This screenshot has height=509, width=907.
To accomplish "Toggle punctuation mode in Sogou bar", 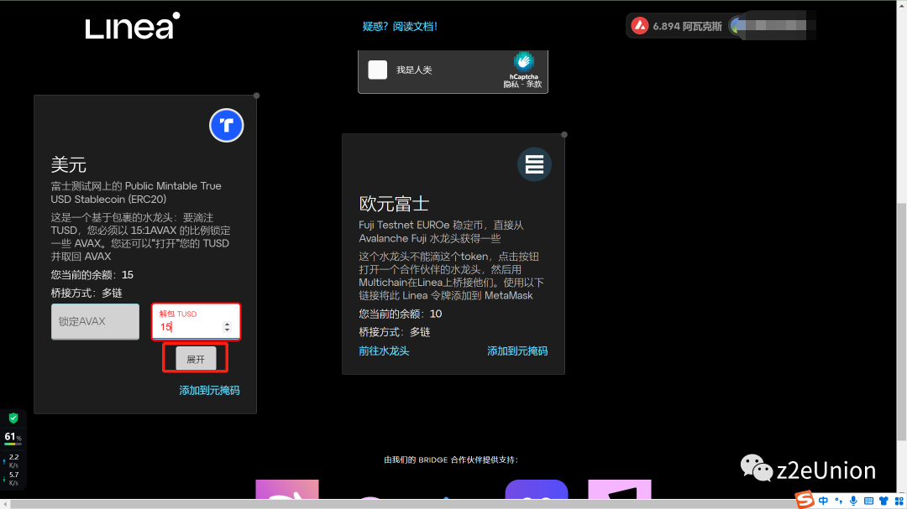I will 838,501.
